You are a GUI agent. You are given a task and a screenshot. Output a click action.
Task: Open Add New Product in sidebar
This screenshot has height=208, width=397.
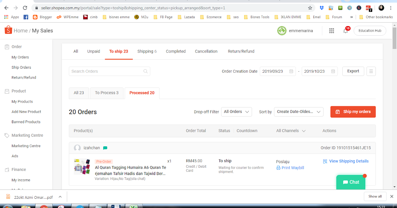26,112
